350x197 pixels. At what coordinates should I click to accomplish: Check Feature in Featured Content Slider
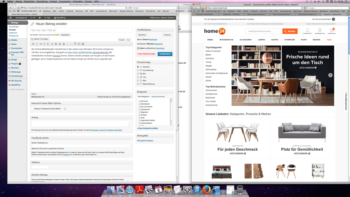coord(65,109)
